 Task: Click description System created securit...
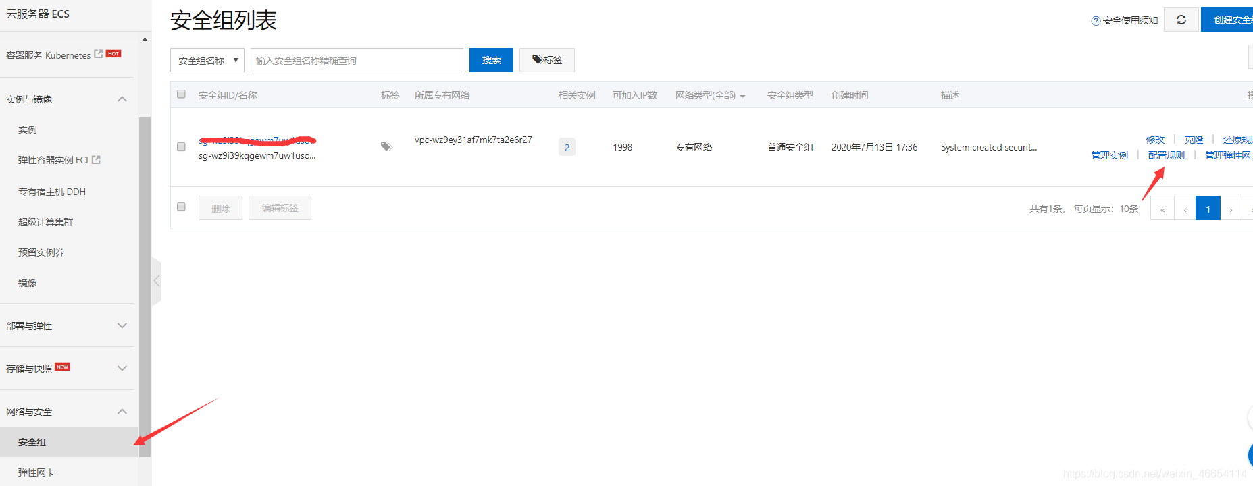(x=989, y=147)
